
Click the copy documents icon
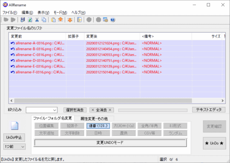(44, 20)
